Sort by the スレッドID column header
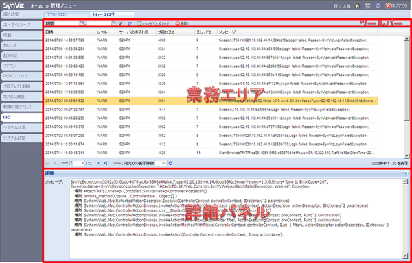The width and height of the screenshot is (412, 263). 206,32
